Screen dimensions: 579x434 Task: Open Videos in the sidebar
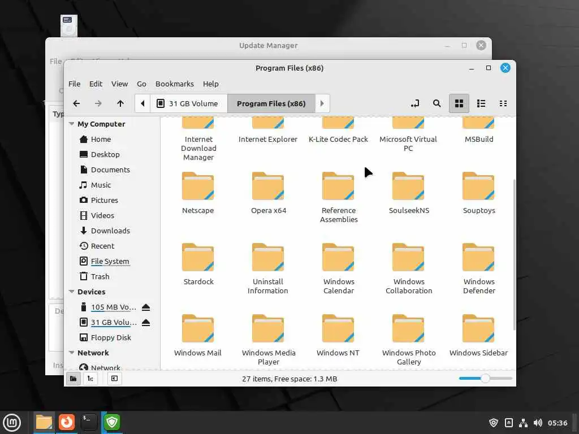click(x=102, y=215)
